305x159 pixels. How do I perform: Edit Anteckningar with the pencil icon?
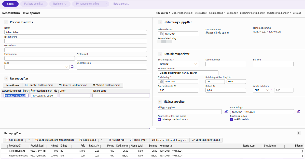[298, 112]
